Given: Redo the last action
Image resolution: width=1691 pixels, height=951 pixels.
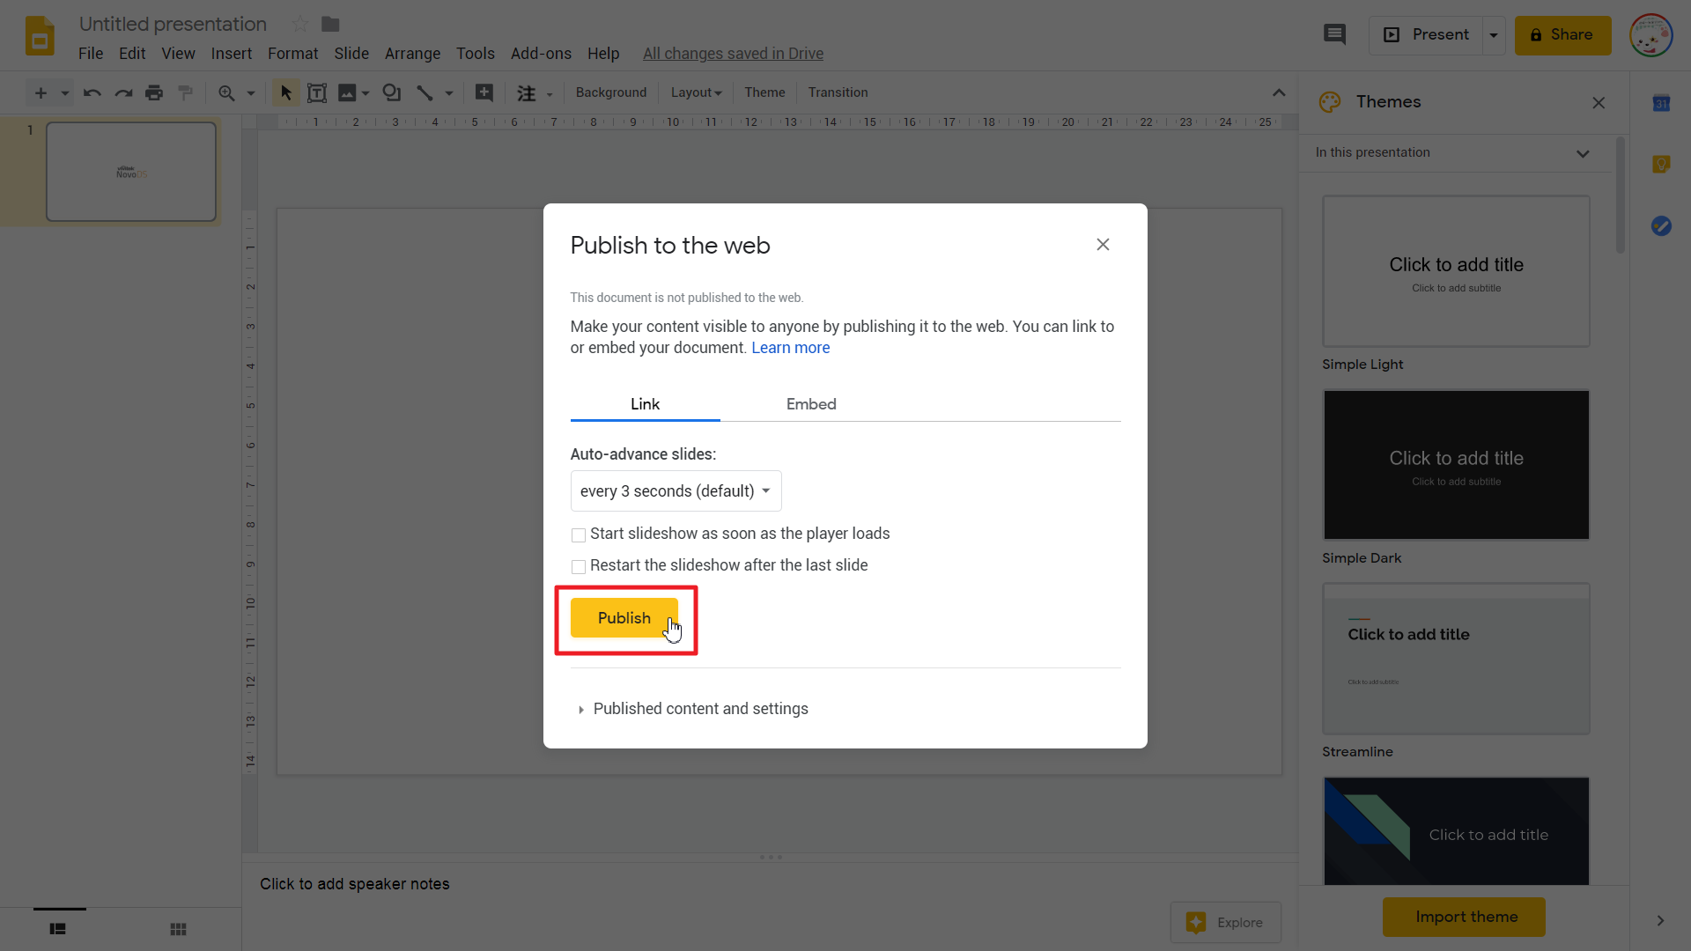Looking at the screenshot, I should (123, 92).
